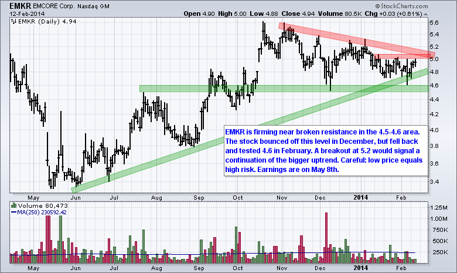Click the blue EMKR annotation text box
The image size is (457, 273).
point(326,151)
